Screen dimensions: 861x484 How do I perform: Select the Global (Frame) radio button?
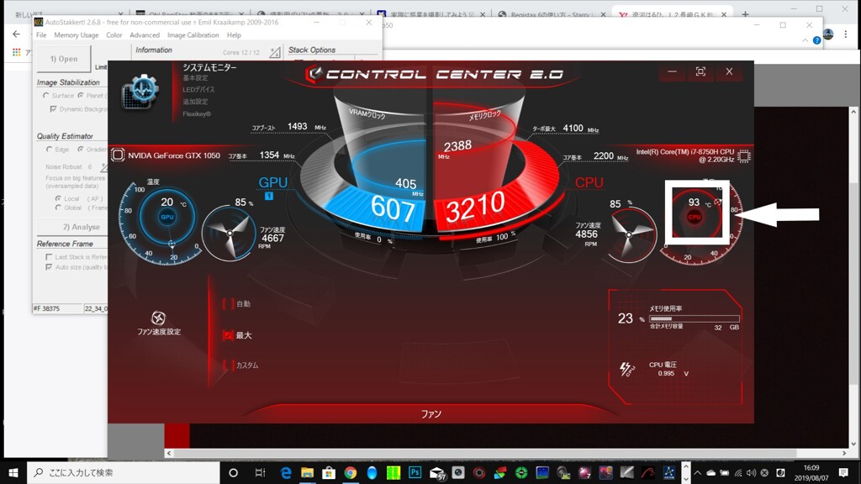click(58, 208)
